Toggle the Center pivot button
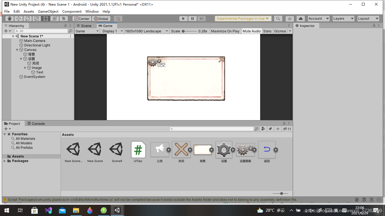The height and width of the screenshot is (216, 385). [82, 19]
